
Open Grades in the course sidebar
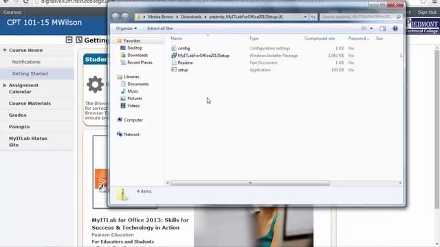(x=17, y=115)
